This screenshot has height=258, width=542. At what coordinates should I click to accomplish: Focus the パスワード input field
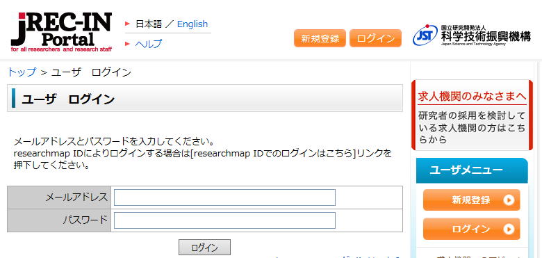coord(224,220)
